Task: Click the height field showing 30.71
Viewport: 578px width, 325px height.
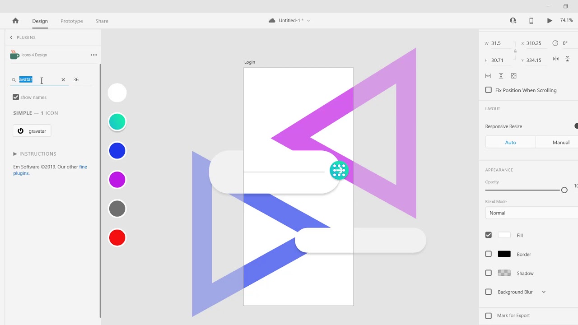Action: 501,60
